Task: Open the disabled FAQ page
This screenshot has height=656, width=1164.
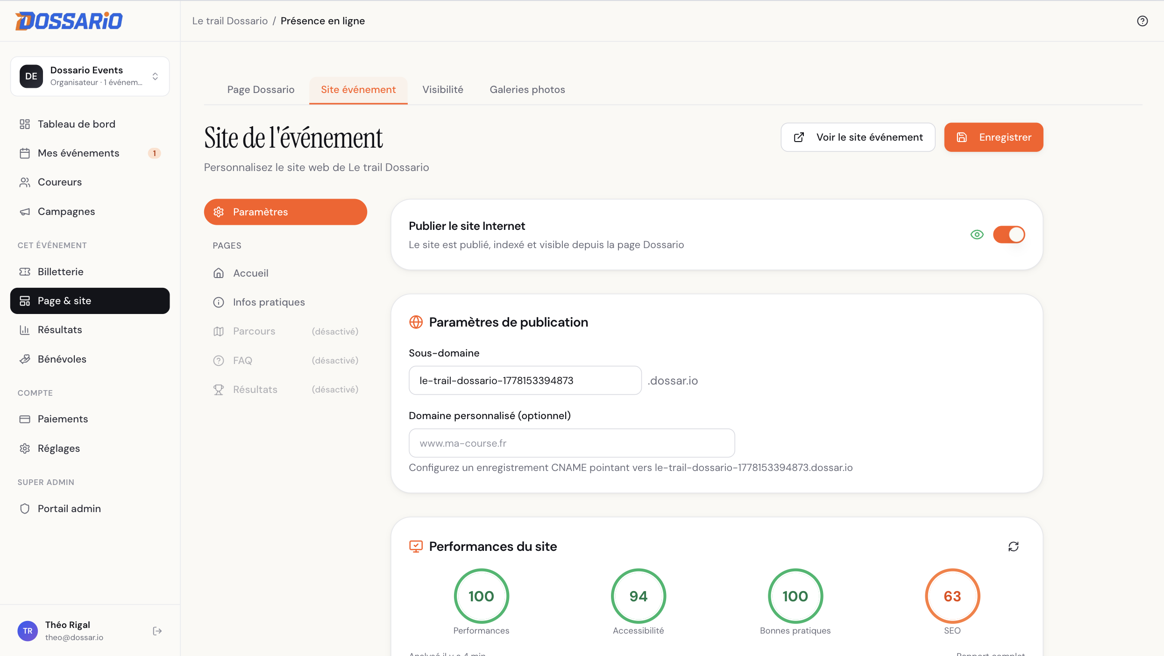Action: (285, 361)
